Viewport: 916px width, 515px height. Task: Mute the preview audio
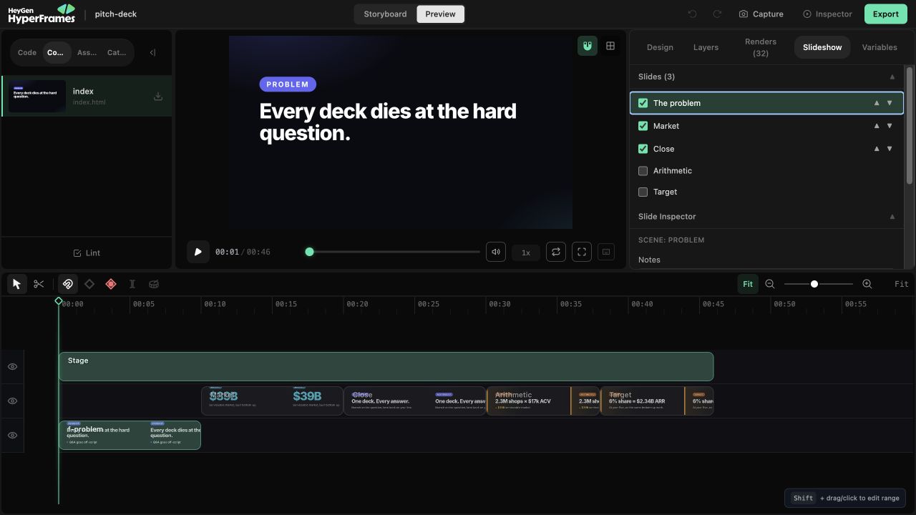click(496, 252)
